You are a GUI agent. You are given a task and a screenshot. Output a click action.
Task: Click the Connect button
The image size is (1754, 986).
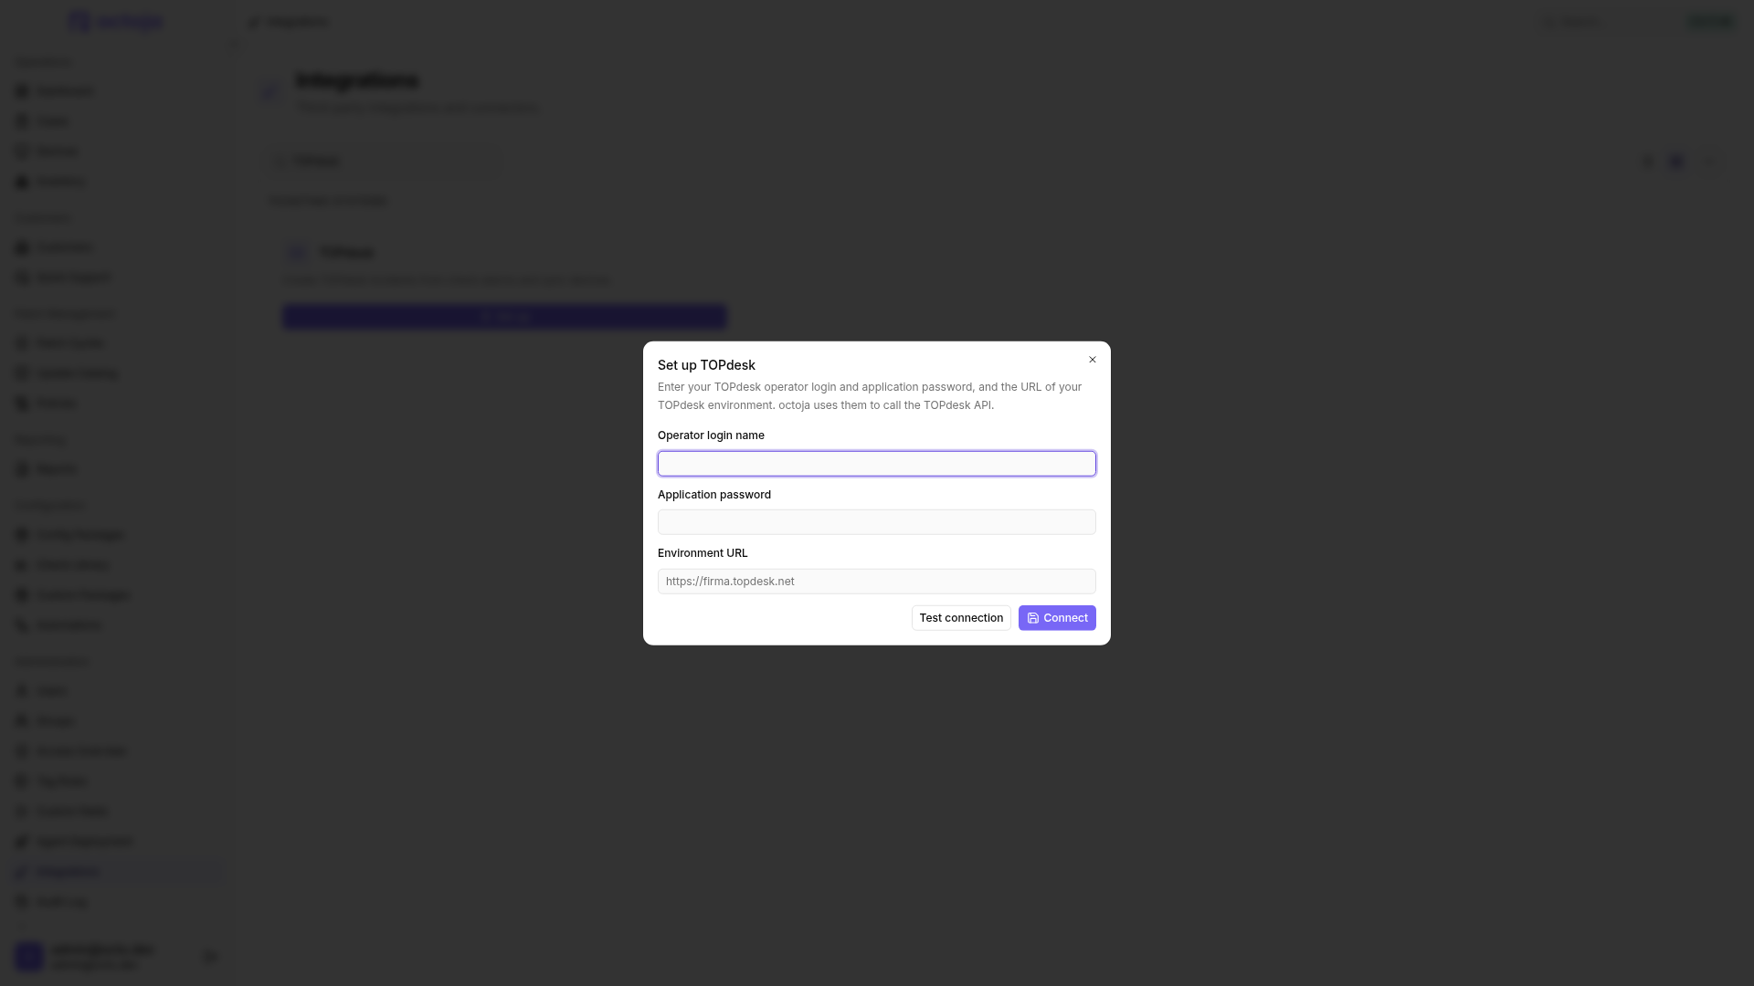(1057, 618)
